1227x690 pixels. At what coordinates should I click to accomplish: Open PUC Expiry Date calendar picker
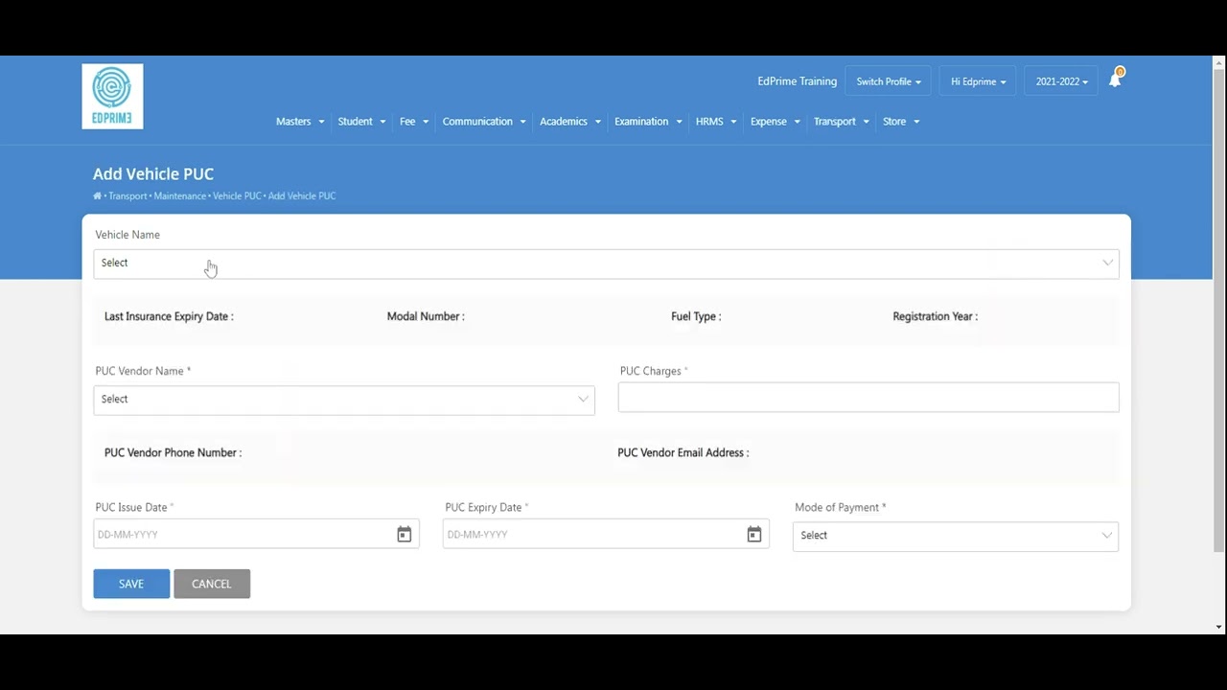[754, 535]
